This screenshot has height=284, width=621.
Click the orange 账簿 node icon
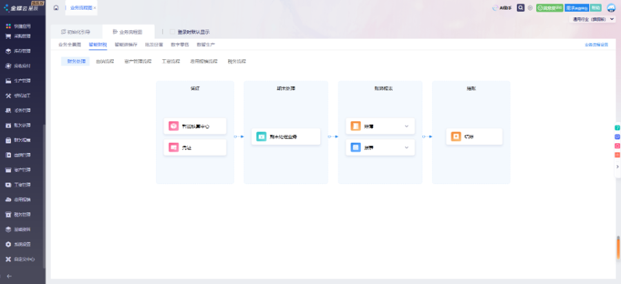coord(355,126)
